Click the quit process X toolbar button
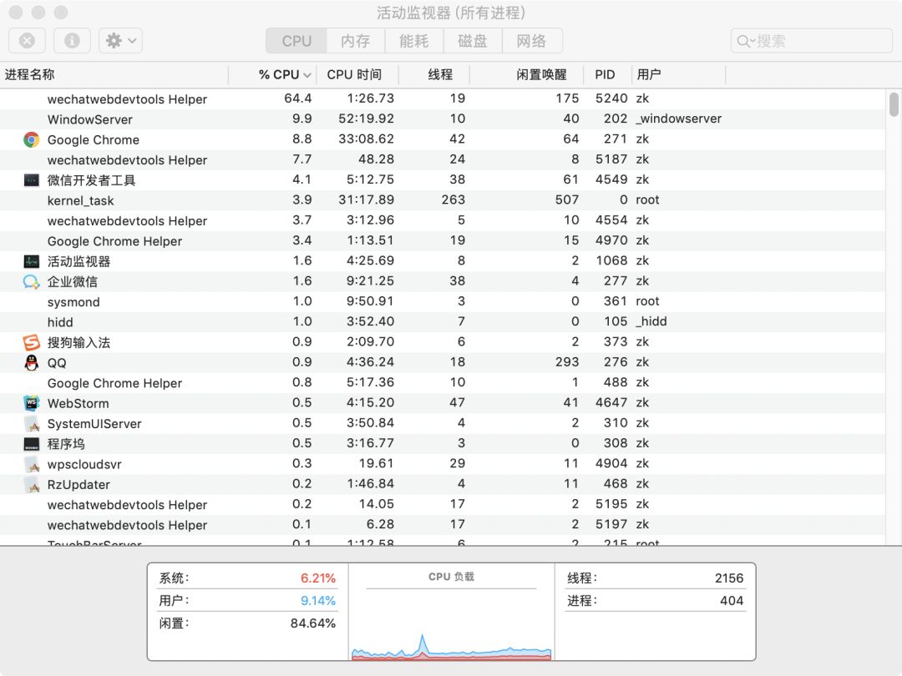This screenshot has width=902, height=676. point(27,41)
